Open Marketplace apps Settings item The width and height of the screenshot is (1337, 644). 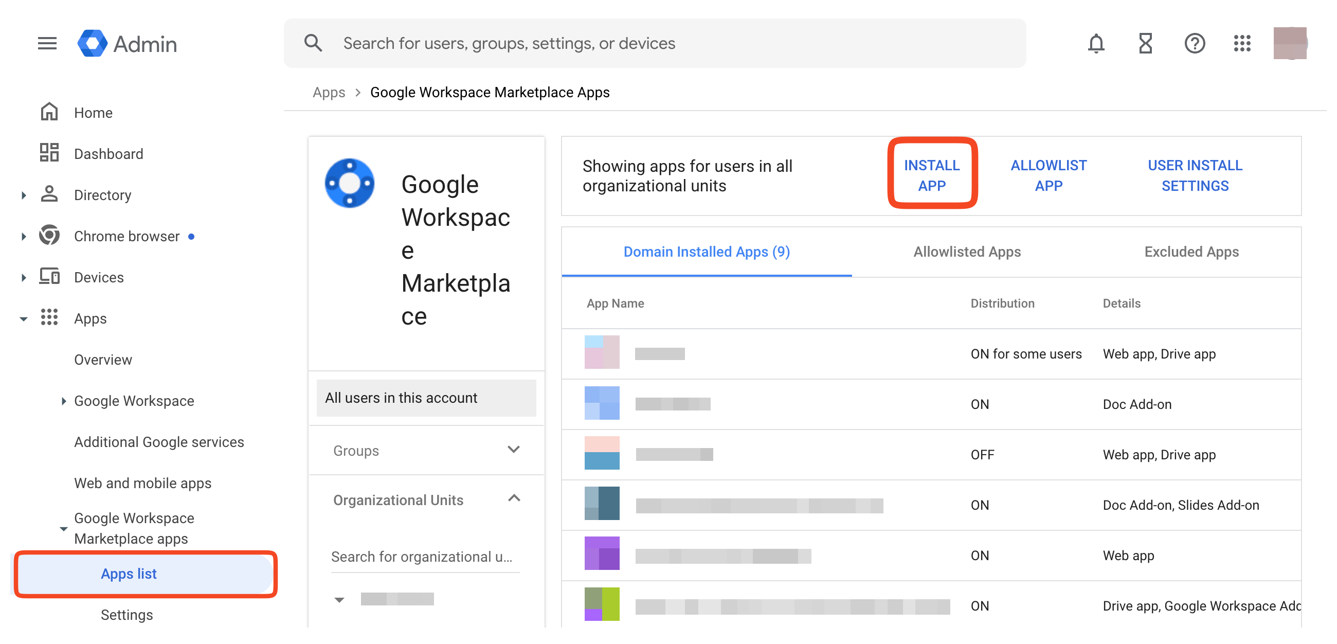(127, 614)
